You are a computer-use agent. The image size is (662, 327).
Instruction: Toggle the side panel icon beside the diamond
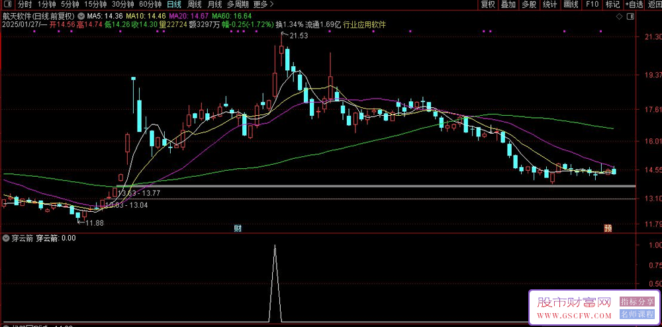coord(629,15)
